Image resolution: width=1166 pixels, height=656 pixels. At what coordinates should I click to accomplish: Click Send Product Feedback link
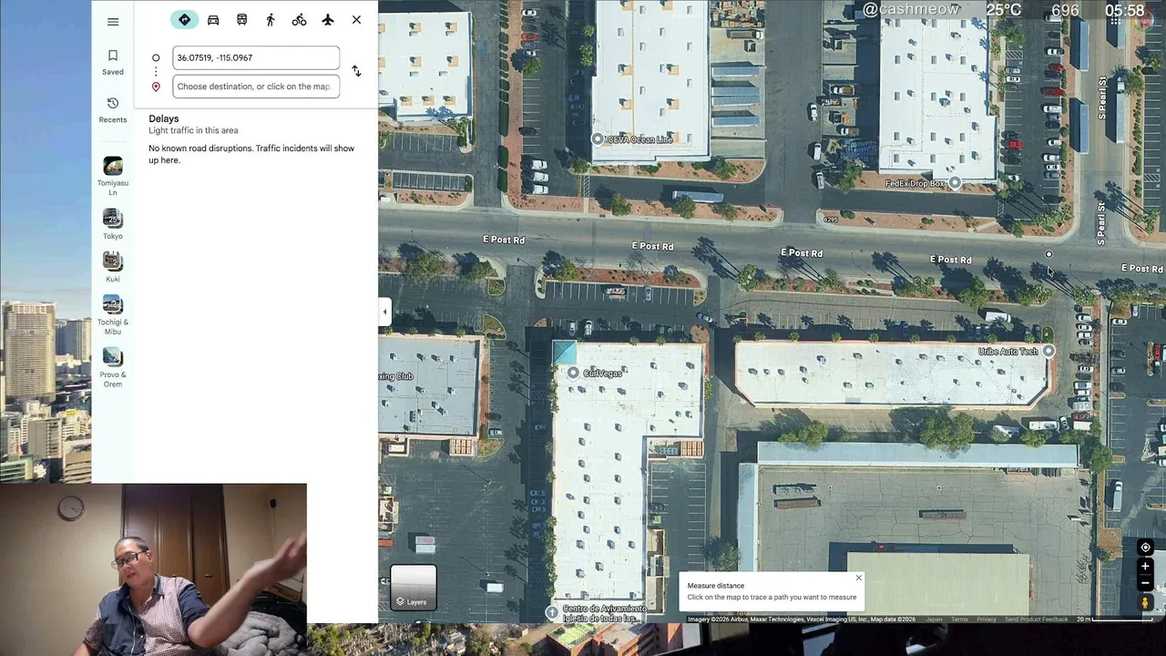(x=1037, y=620)
